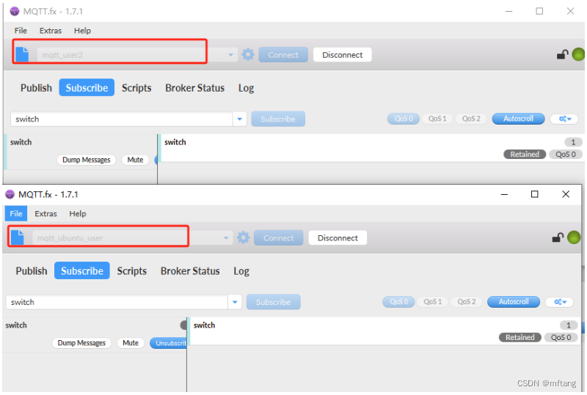The height and width of the screenshot is (395, 587).
Task: Open connection settings gear in bottom window
Action: 243,237
